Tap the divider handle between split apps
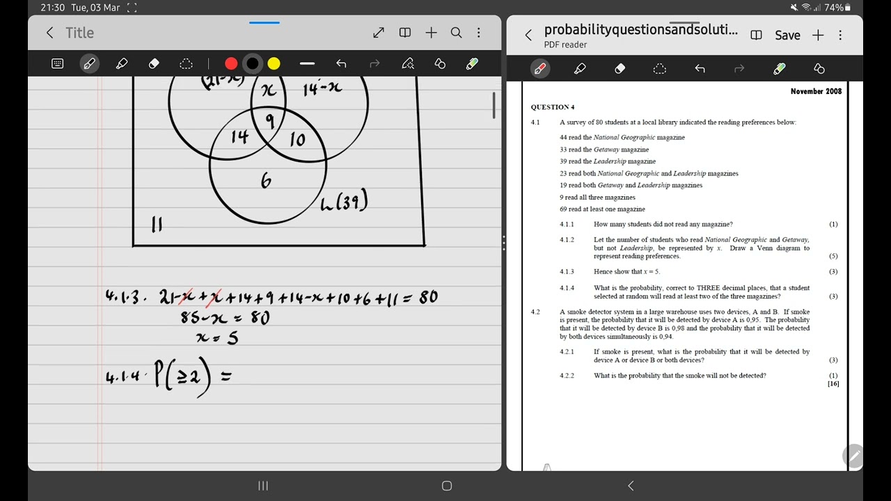 click(504, 242)
